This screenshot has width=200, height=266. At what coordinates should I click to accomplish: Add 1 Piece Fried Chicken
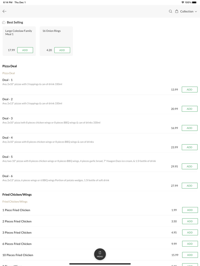pos(190,210)
